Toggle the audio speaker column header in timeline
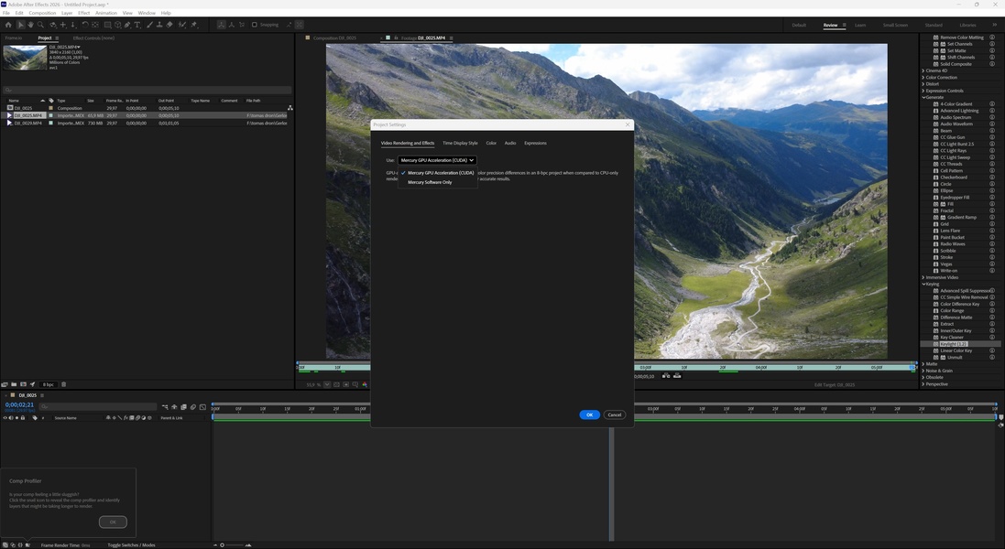This screenshot has width=1005, height=549. [11, 418]
